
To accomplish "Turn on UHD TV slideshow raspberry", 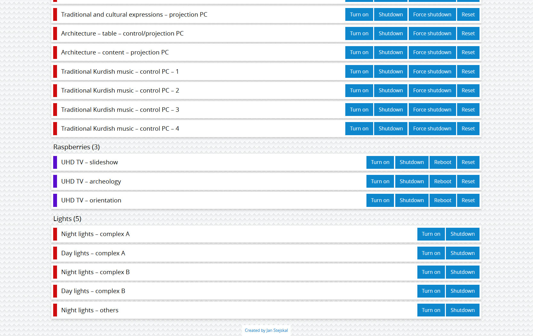I will (380, 162).
